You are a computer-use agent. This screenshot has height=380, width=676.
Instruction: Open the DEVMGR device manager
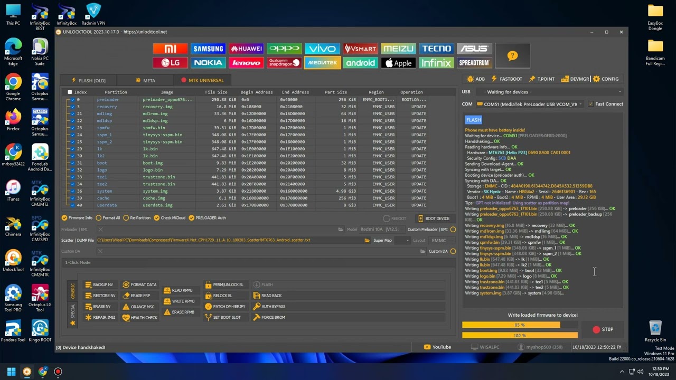coord(575,79)
